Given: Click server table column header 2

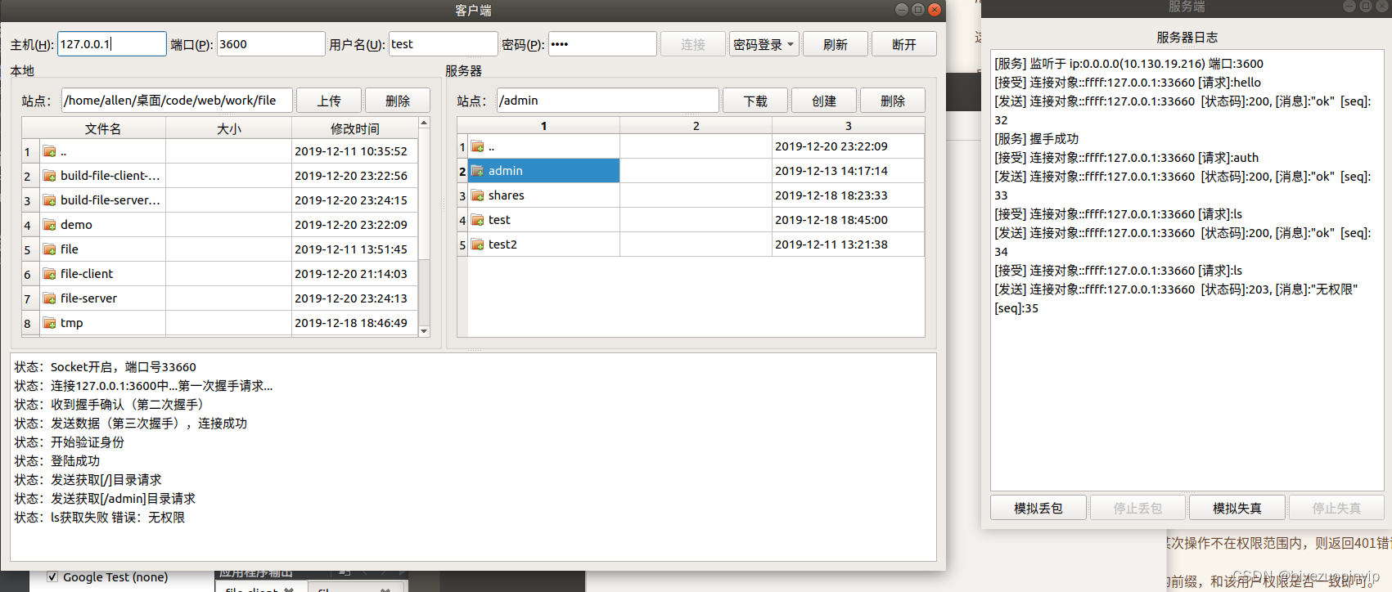Looking at the screenshot, I should (x=696, y=126).
